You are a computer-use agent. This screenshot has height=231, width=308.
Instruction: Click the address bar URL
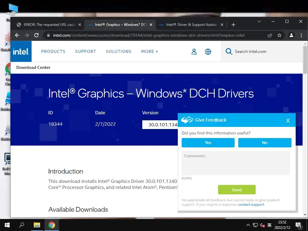pyautogui.click(x=149, y=35)
